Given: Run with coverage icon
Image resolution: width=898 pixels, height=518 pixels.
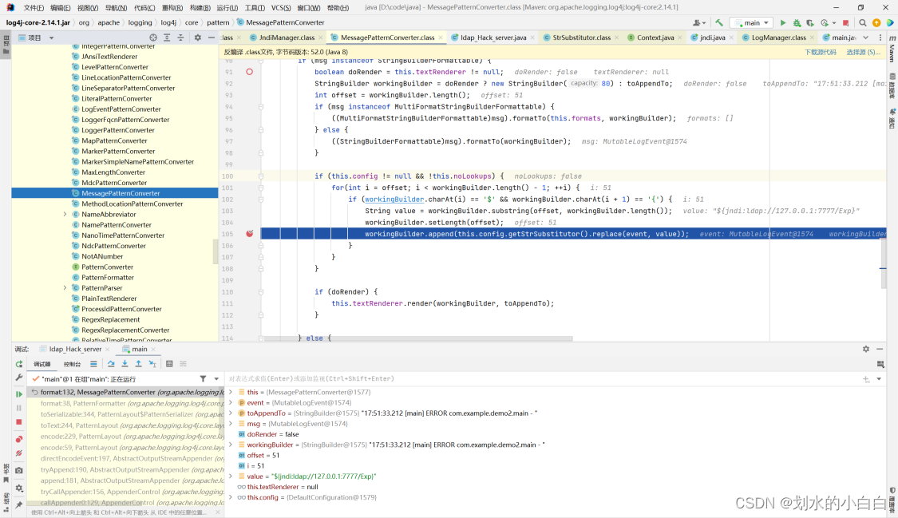Looking at the screenshot, I should (x=810, y=23).
